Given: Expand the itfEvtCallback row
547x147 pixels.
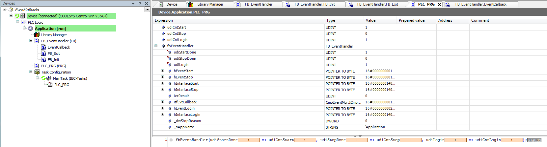Looking at the screenshot, I should [x=162, y=102].
